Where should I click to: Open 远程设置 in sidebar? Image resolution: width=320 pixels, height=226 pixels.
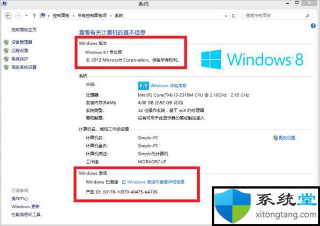(20, 50)
